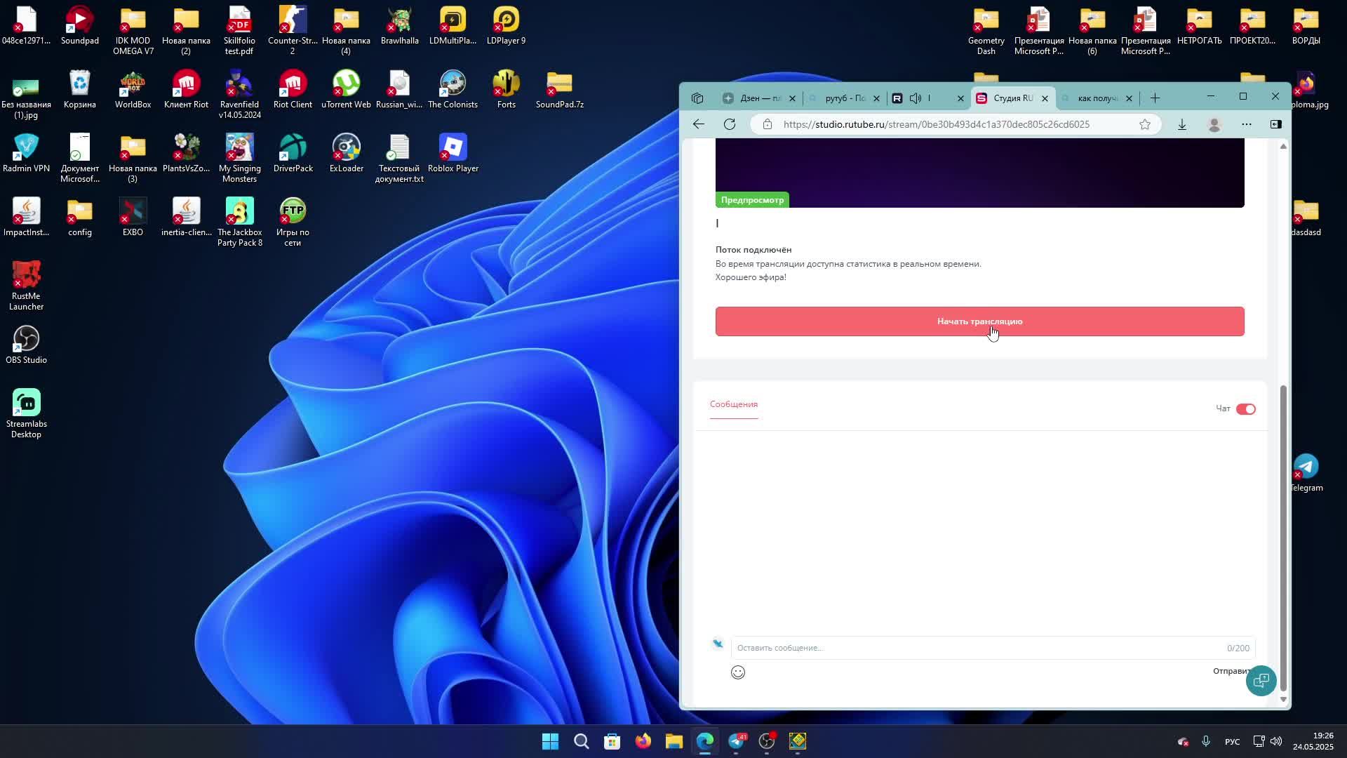
Task: Close the 'как получ' tab
Action: 1129,98
